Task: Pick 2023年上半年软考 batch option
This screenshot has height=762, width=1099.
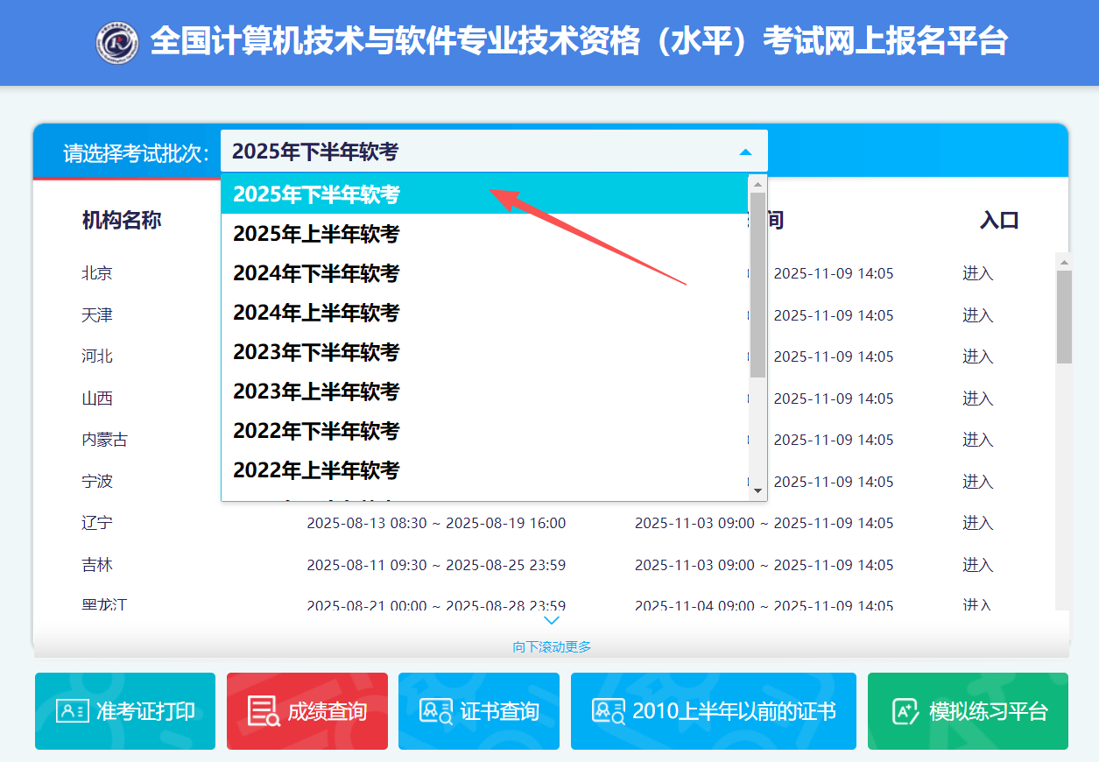Action: pyautogui.click(x=316, y=392)
